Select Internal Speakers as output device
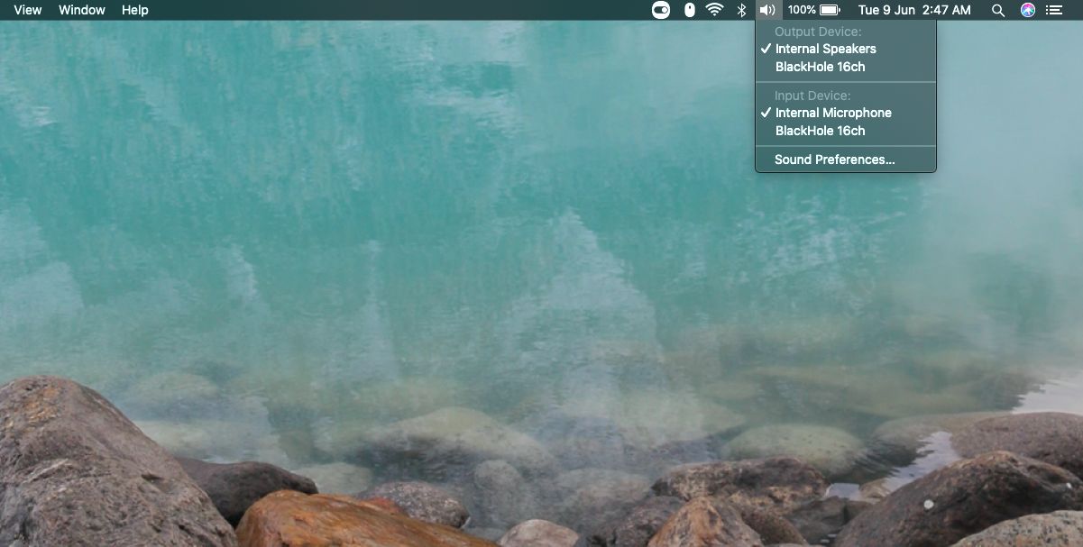Image resolution: width=1083 pixels, height=547 pixels. 846,49
